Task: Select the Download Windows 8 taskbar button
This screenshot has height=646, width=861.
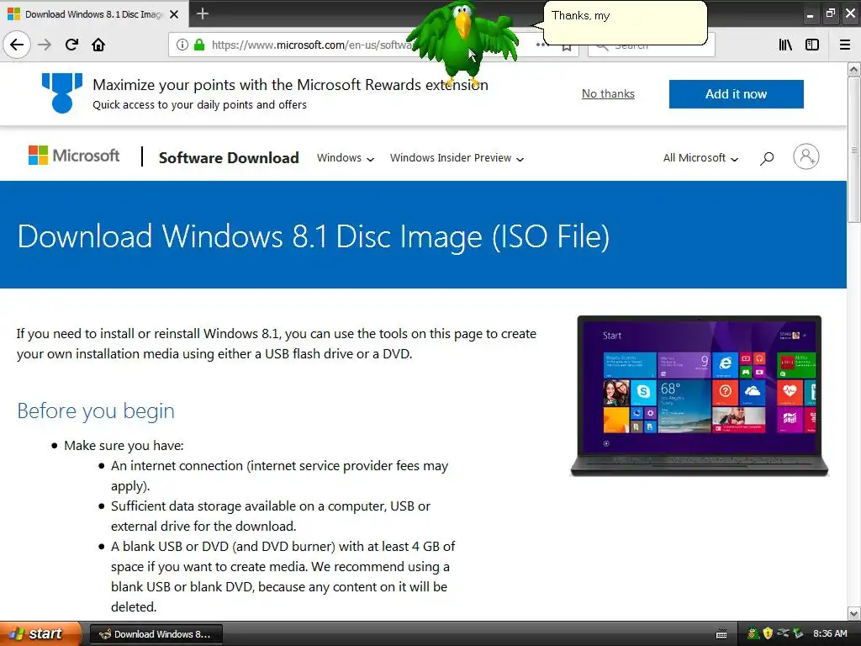Action: (156, 634)
